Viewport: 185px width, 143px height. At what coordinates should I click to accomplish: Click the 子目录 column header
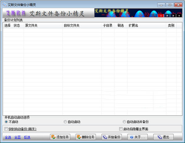coord(108,25)
